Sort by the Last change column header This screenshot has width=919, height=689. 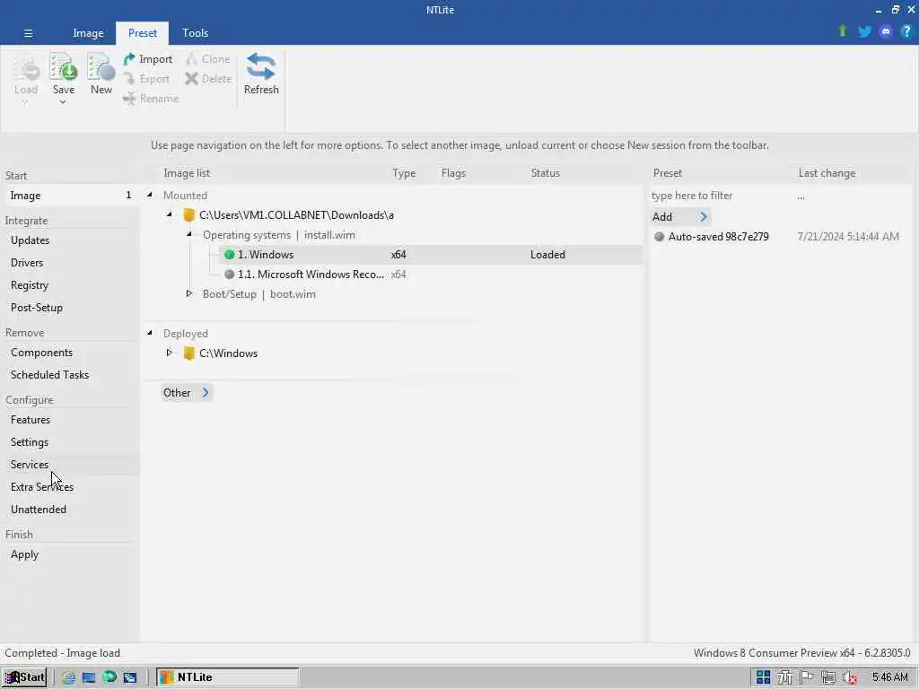(827, 173)
